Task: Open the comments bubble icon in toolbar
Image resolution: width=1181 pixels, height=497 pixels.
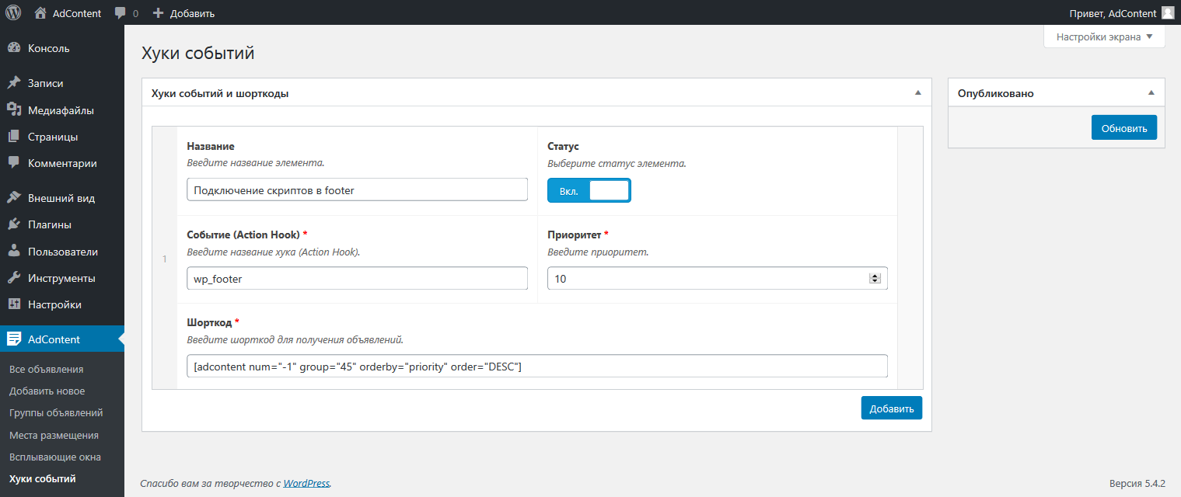Action: click(x=121, y=12)
